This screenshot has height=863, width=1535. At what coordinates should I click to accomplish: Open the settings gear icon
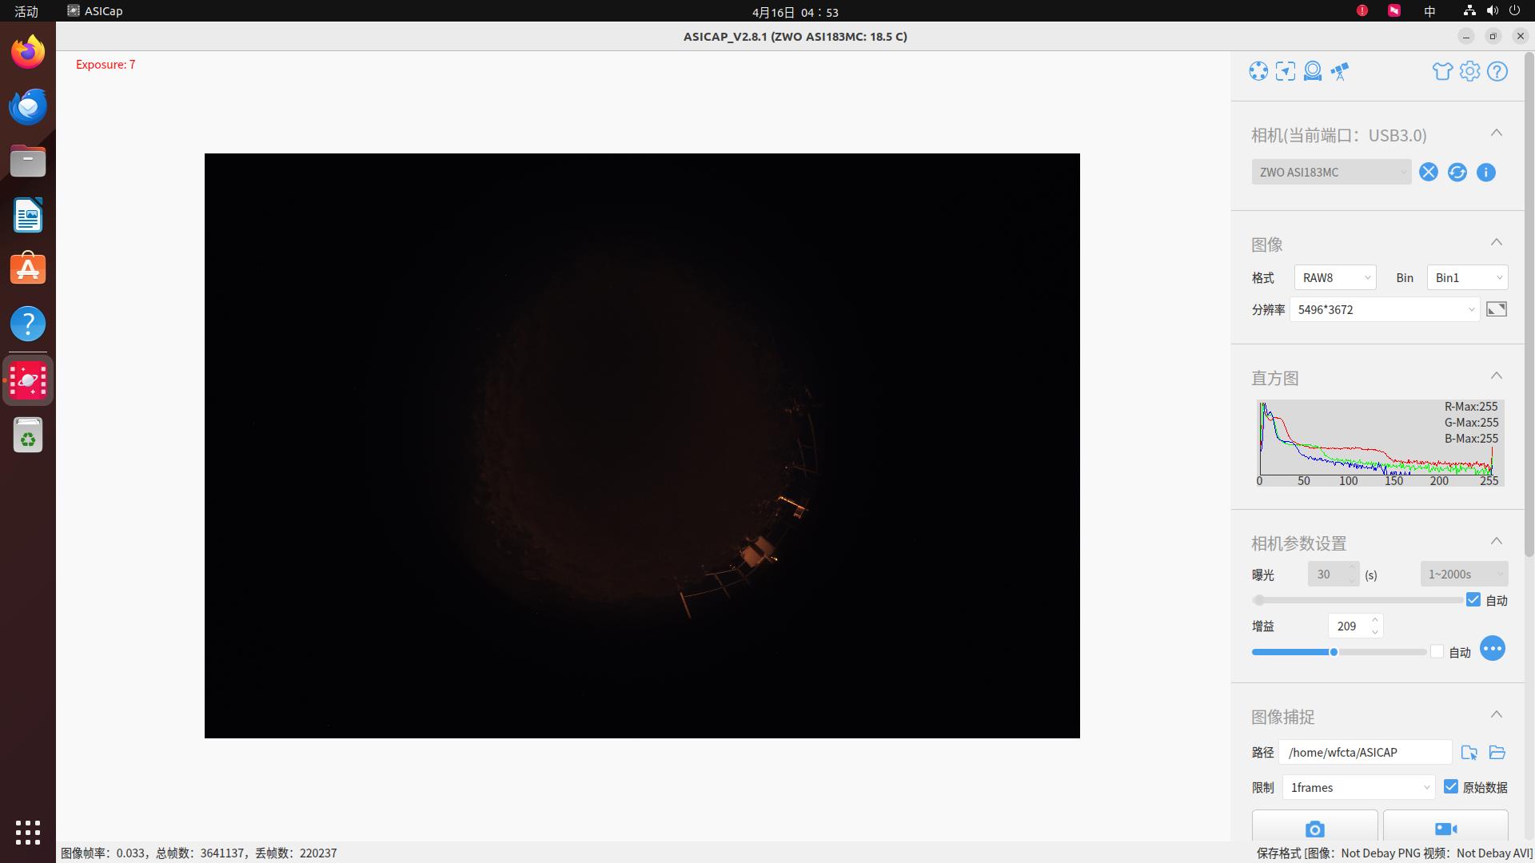tap(1469, 71)
